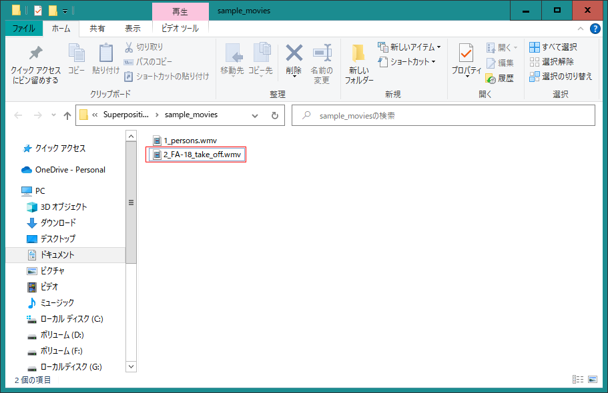
Task: Clear selection with 選択解除
Action: pyautogui.click(x=551, y=61)
